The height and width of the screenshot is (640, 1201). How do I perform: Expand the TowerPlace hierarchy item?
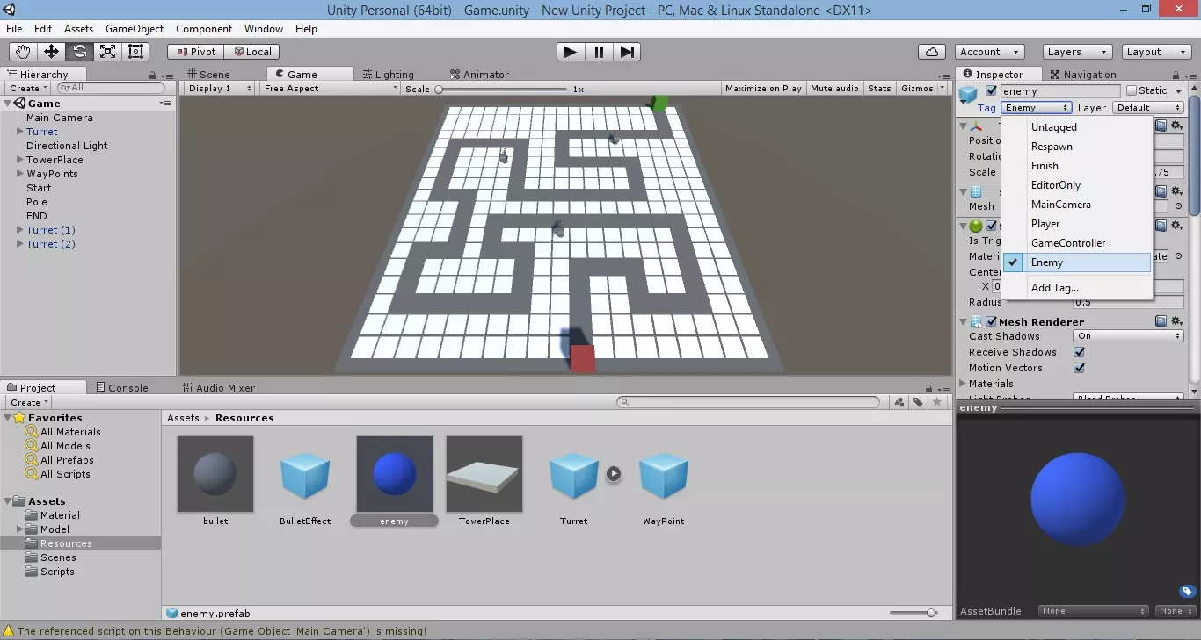tap(20, 160)
